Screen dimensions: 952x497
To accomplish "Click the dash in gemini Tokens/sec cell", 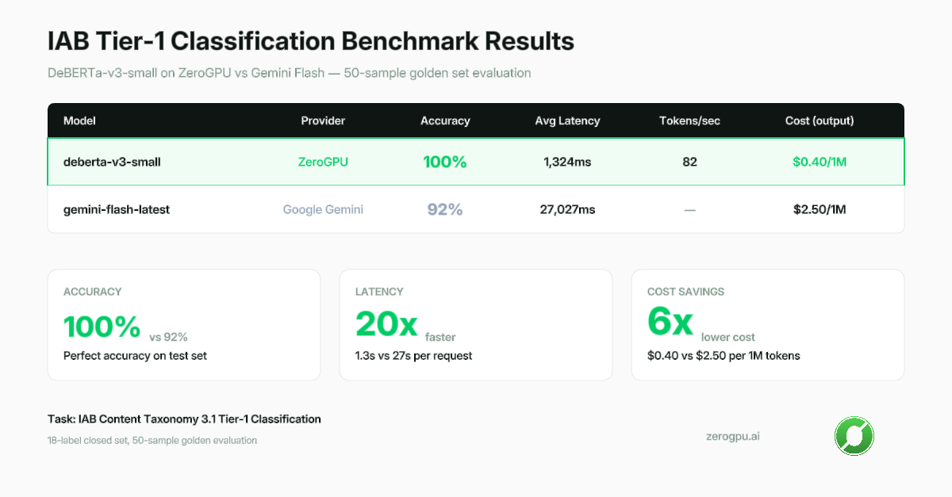I will 689,210.
